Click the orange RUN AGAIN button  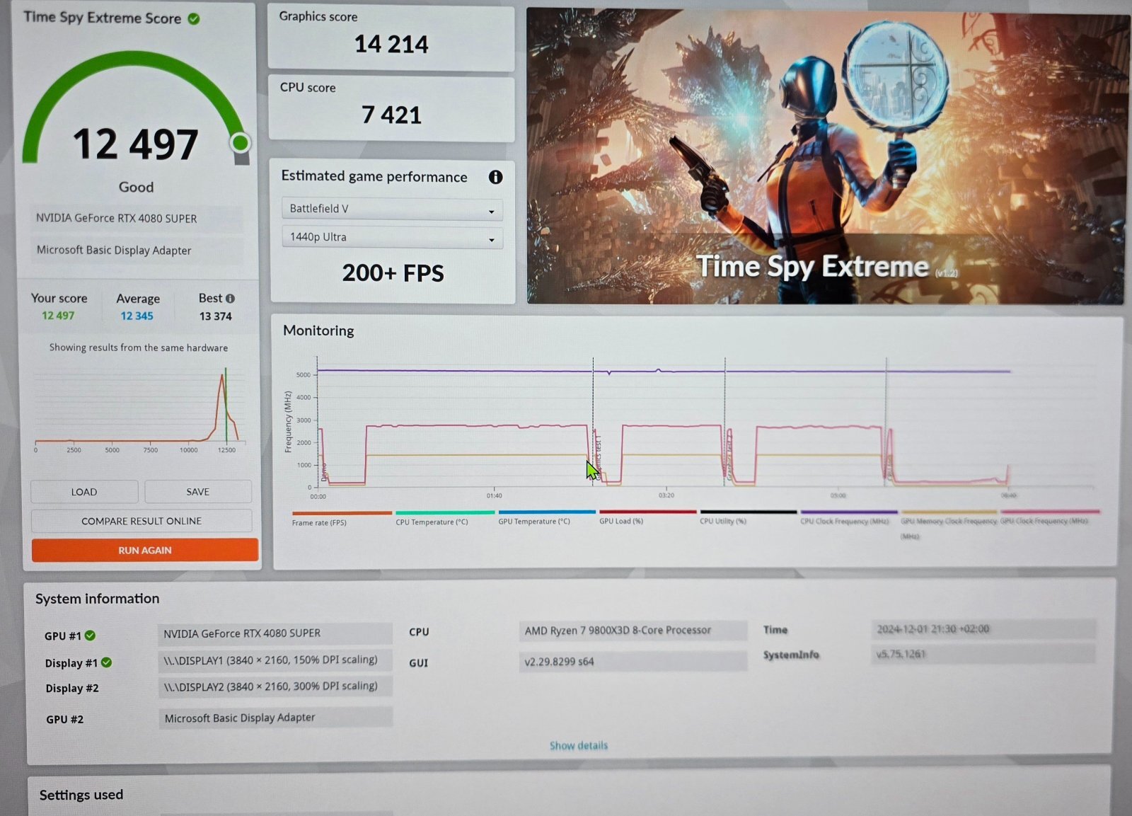pyautogui.click(x=144, y=550)
